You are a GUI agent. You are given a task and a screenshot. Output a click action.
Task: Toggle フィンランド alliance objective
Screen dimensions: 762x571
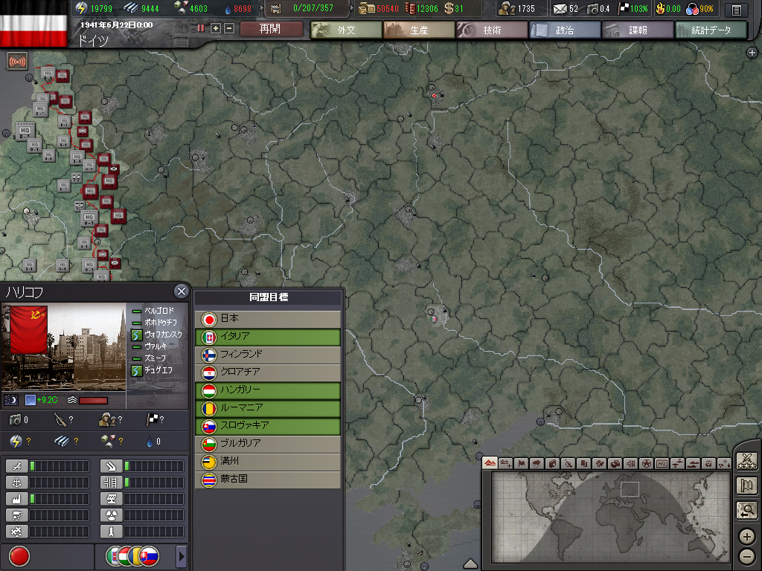[x=268, y=355]
